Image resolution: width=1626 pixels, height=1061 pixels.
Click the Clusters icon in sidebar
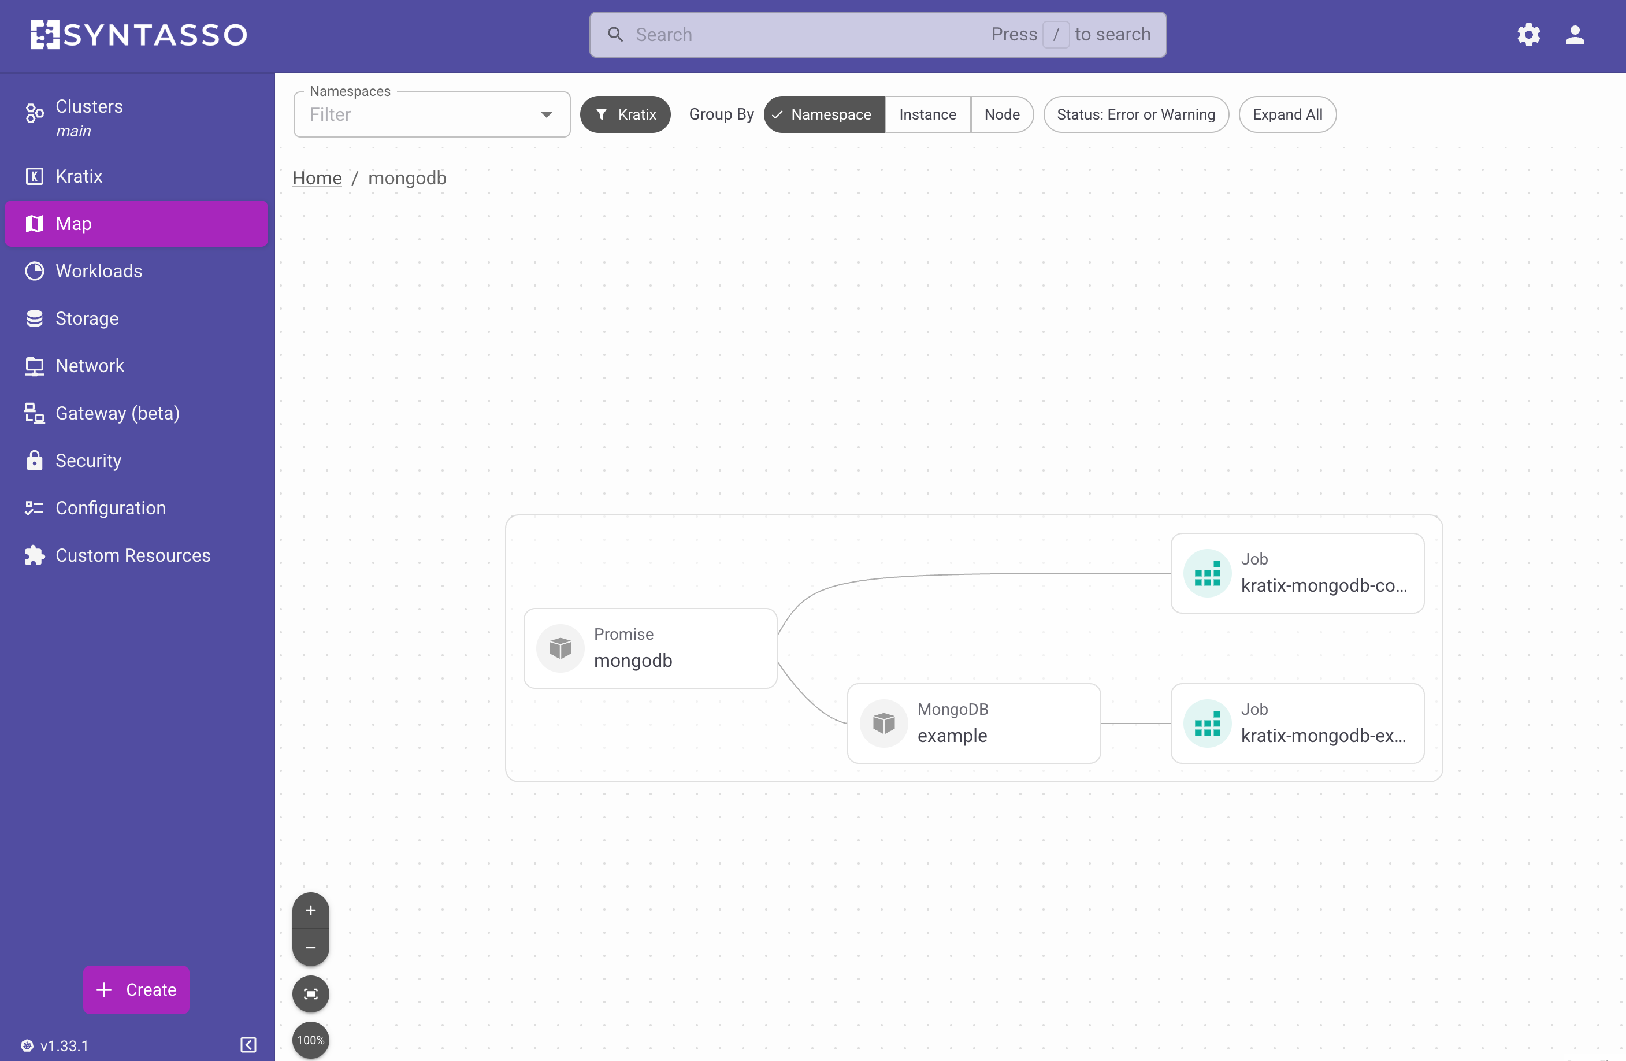click(x=35, y=113)
